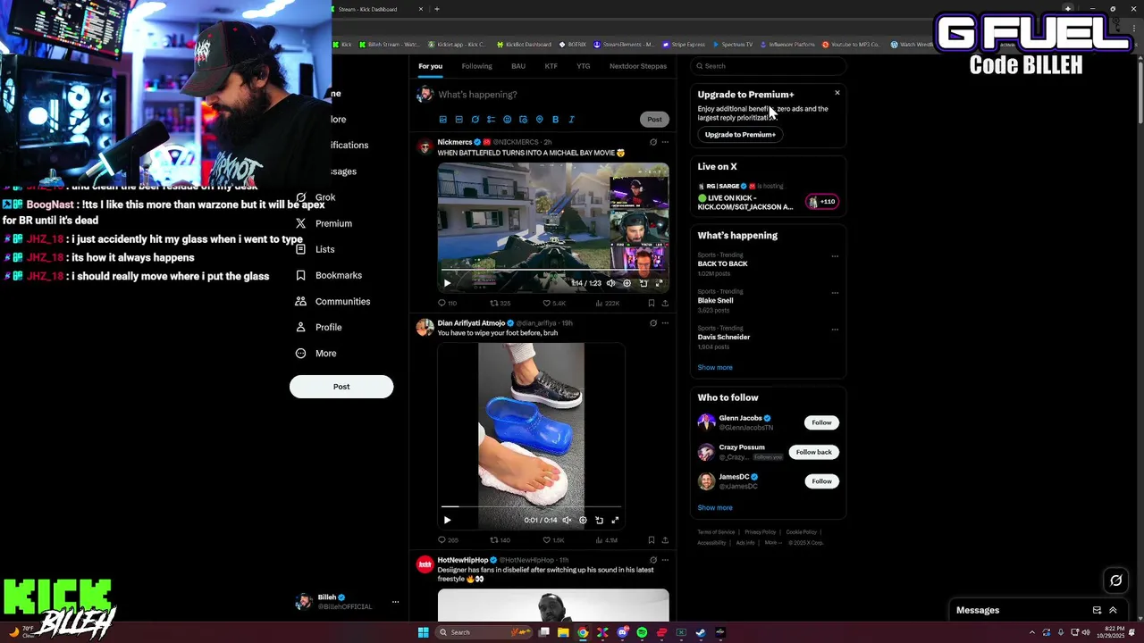This screenshot has width=1144, height=643.
Task: Open Communities in the sidebar
Action: (332, 301)
